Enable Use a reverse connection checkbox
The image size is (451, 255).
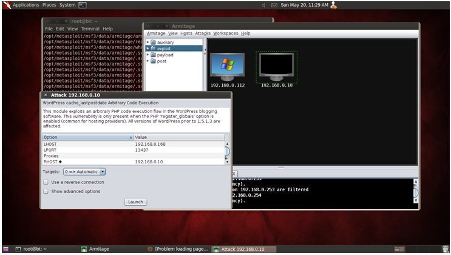[46, 182]
